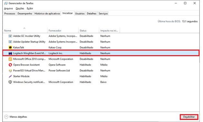
Task: Click Habilitado status of Starter Module
Action: click(x=85, y=76)
